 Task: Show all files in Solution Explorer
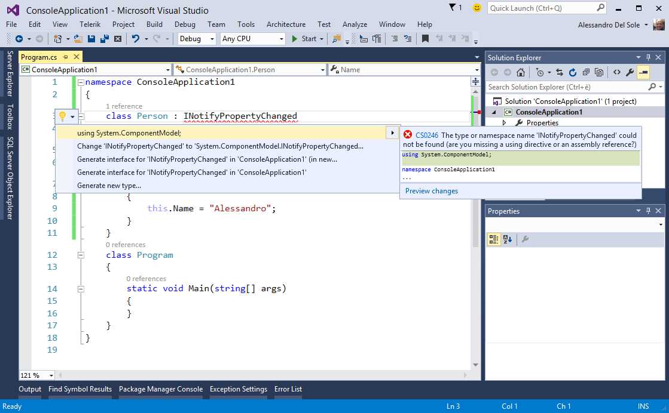coord(598,72)
